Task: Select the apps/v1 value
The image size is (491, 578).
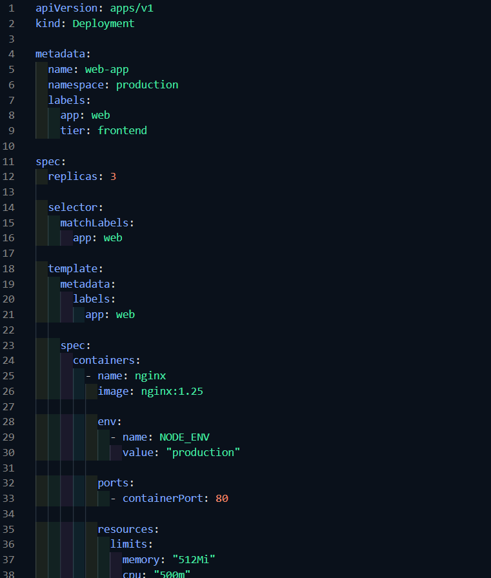Action: click(132, 8)
